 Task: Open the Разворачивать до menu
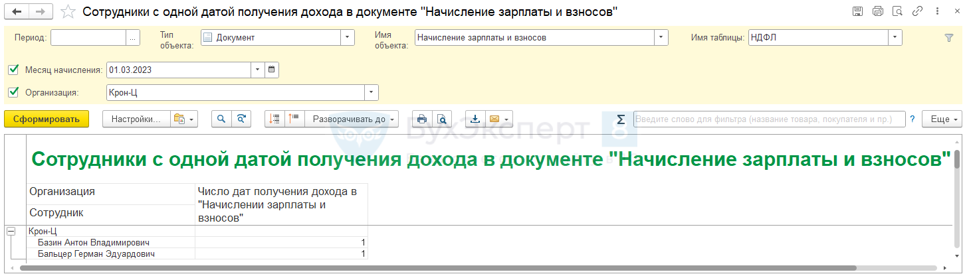(351, 119)
